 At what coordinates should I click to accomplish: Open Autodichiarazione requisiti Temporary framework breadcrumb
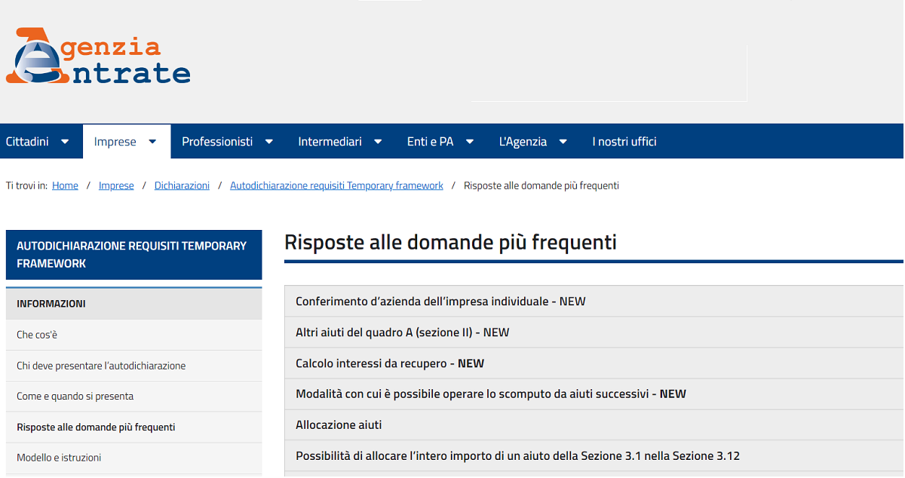[x=336, y=185]
